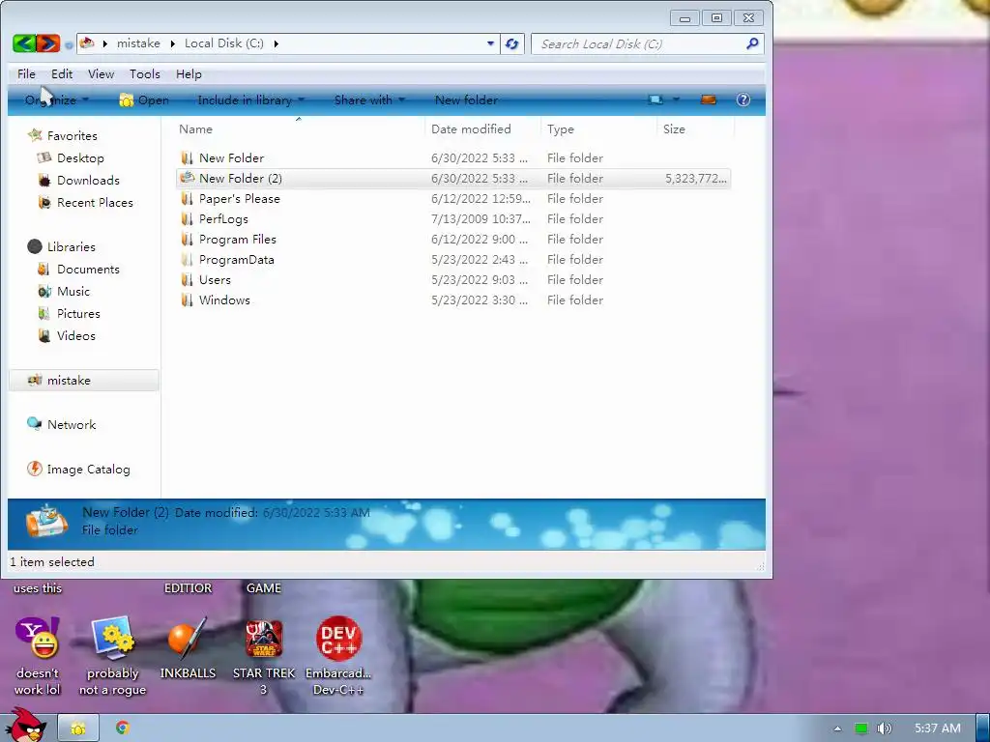Click the Windows folder icon
The width and height of the screenshot is (990, 742).
tap(187, 300)
